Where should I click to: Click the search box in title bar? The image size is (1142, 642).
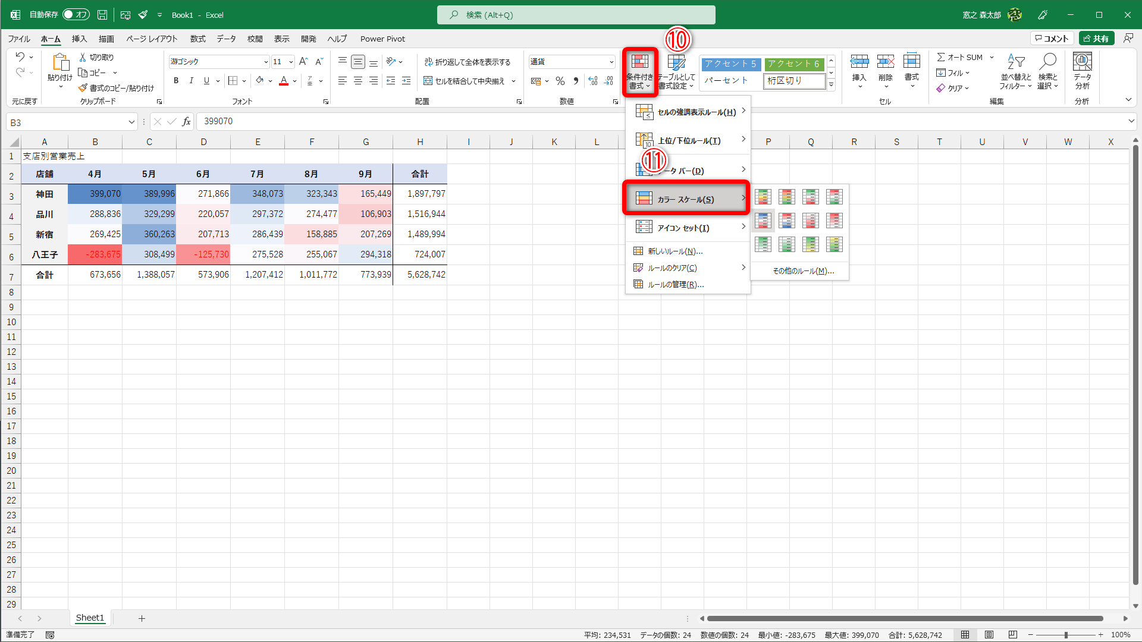tap(576, 15)
